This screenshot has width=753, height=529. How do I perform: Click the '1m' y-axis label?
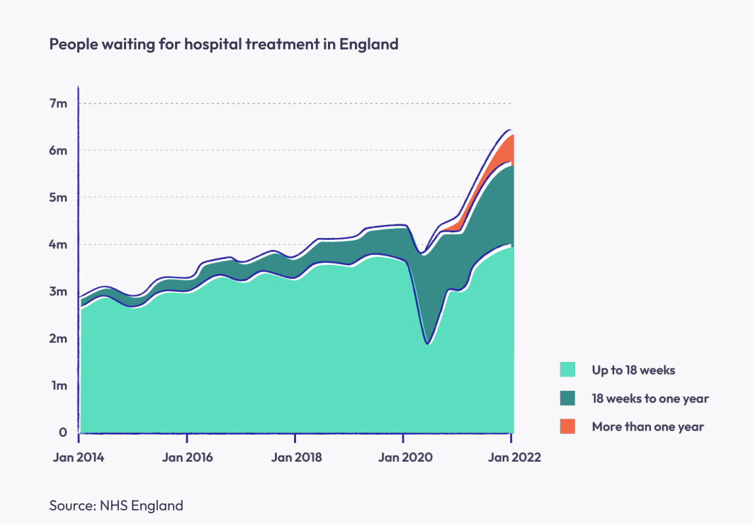coord(60,386)
